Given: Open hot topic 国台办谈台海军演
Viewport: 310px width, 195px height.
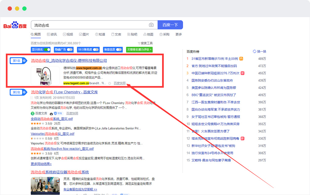Looking at the screenshot, I should click(x=216, y=109).
